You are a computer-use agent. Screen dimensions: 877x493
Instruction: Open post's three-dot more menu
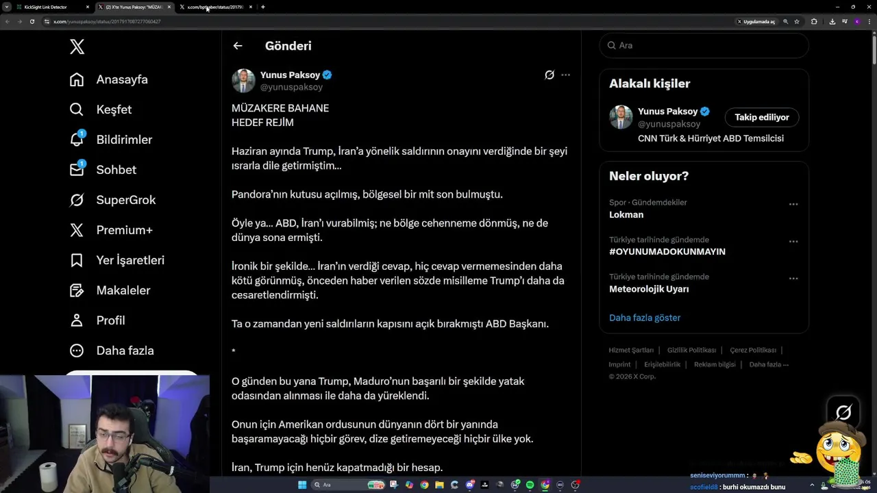pyautogui.click(x=565, y=75)
